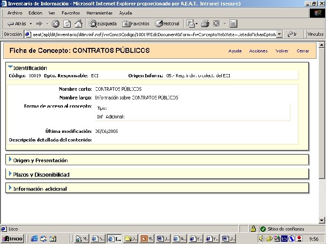Screen dimensions: 326x244
Task: Stop page loading with the X icon
Action: tap(55, 23)
